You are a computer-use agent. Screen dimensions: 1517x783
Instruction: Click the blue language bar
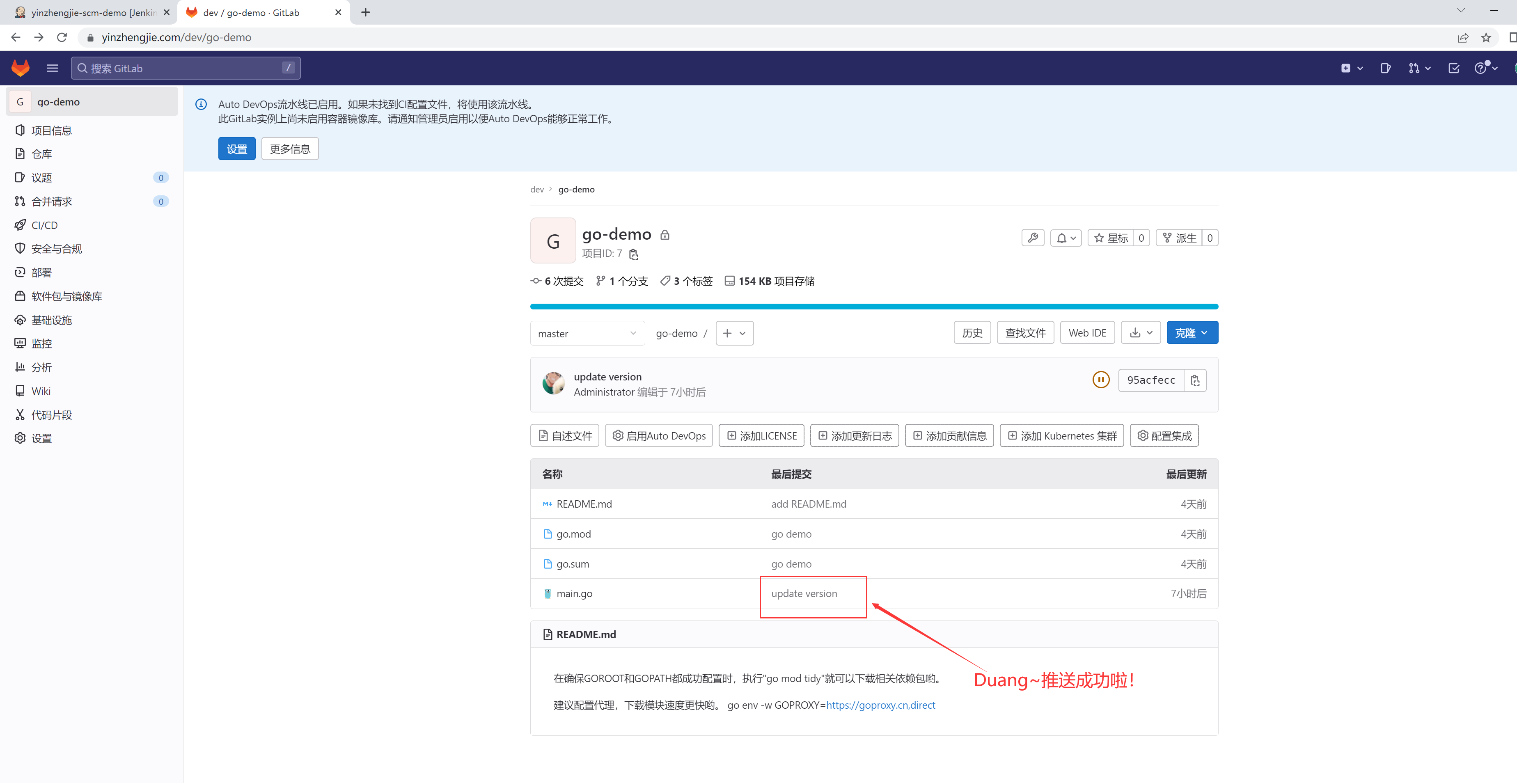(873, 307)
